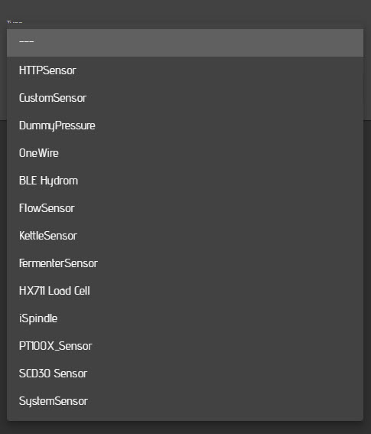This screenshot has height=434, width=371.
Task: Choose HX711 Load Cell option
Action: coord(185,291)
